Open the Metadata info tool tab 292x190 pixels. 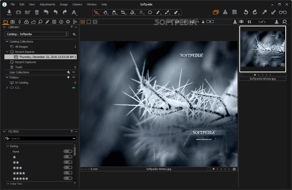coord(61,22)
